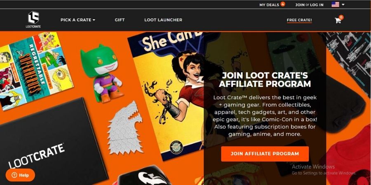The height and width of the screenshot is (185, 371).
Task: Open the shopping cart icon
Action: (338, 21)
